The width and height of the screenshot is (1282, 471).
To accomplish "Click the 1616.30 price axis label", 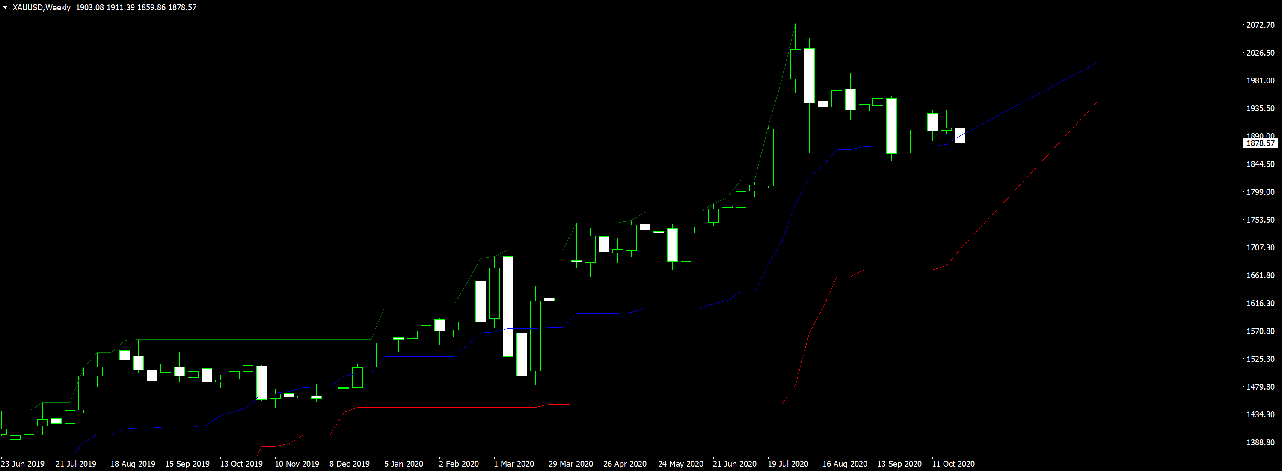I will [x=1261, y=304].
